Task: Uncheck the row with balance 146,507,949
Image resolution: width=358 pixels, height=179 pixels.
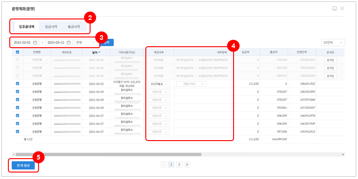Action: [x=18, y=123]
